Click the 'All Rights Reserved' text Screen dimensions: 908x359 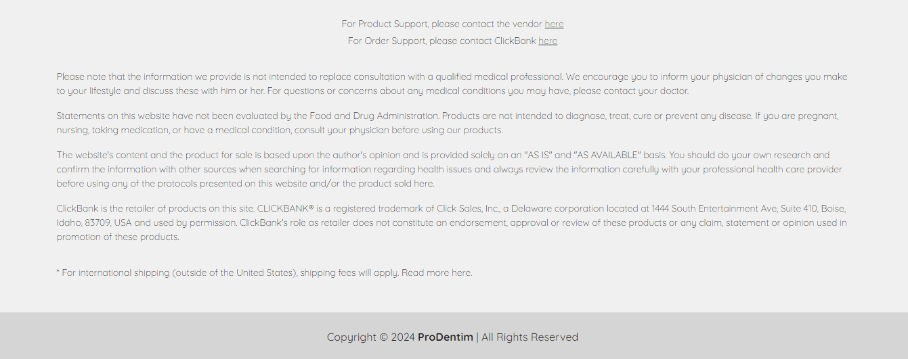point(530,337)
